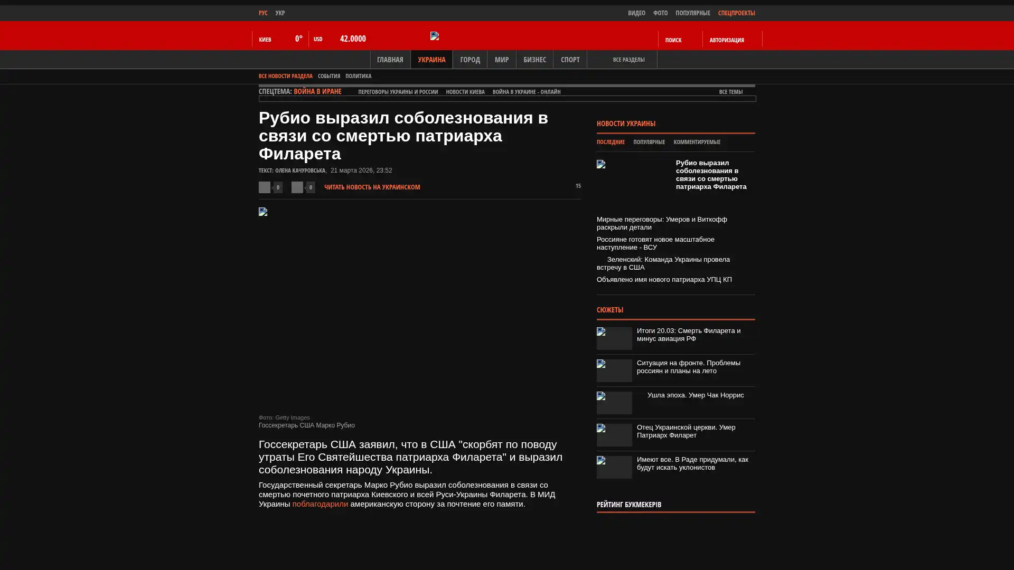Open the comments counter showing 15
The width and height of the screenshot is (1014, 570).
pos(577,186)
